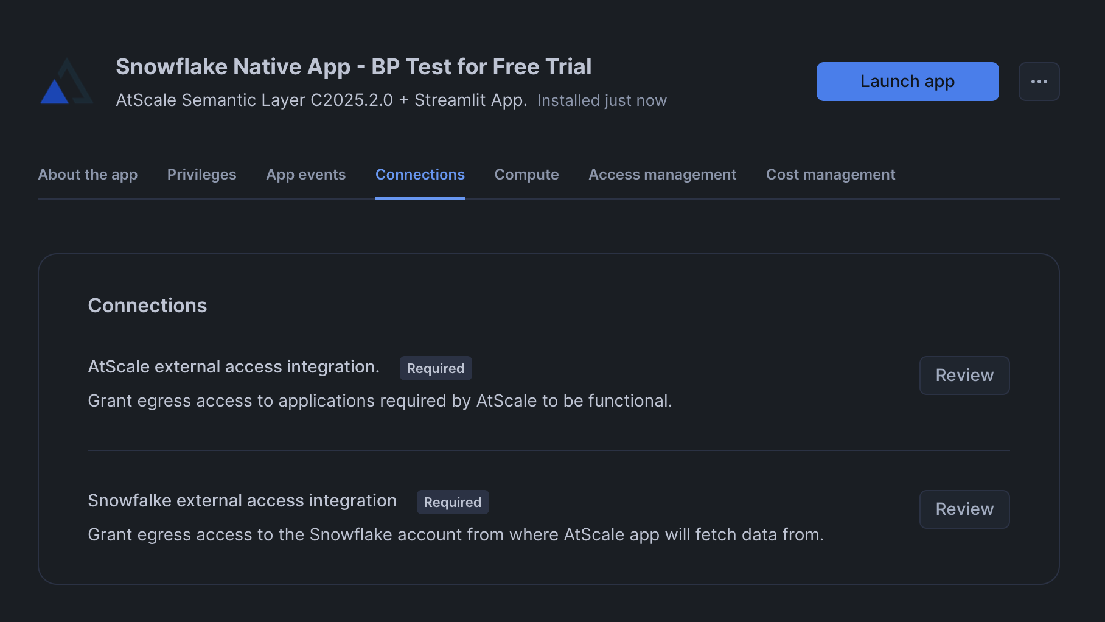Click 'Grant egress access to applications' description
Screen dimensions: 1105x622
point(380,401)
